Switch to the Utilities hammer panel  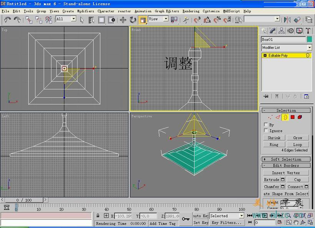308,31
